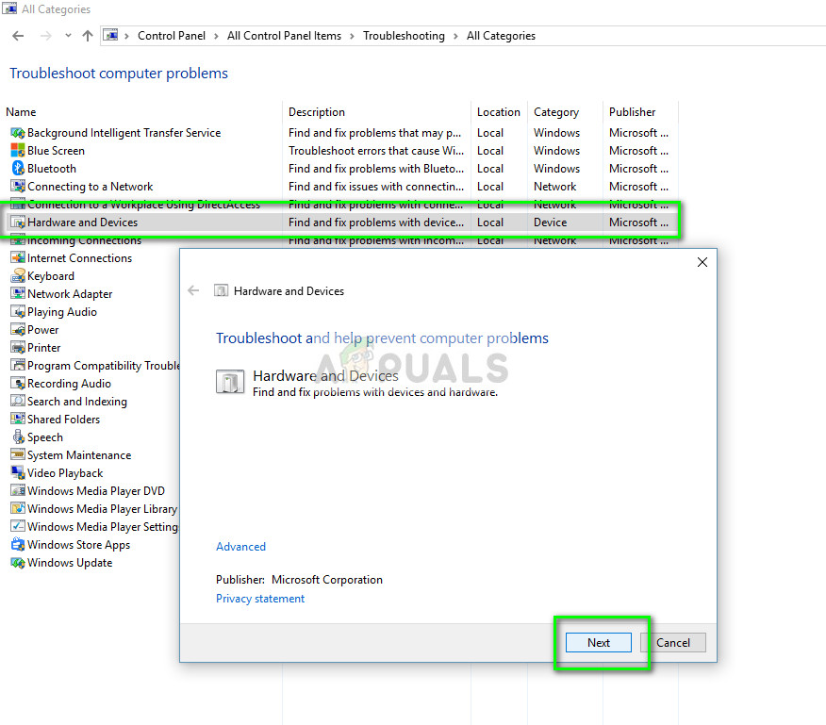This screenshot has width=826, height=725.
Task: Expand the chevron after Troubleshooting breadcrumb
Action: (x=455, y=37)
